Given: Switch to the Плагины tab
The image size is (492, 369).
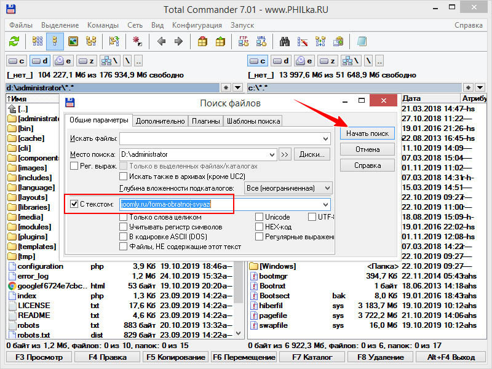Looking at the screenshot, I should click(x=206, y=121).
